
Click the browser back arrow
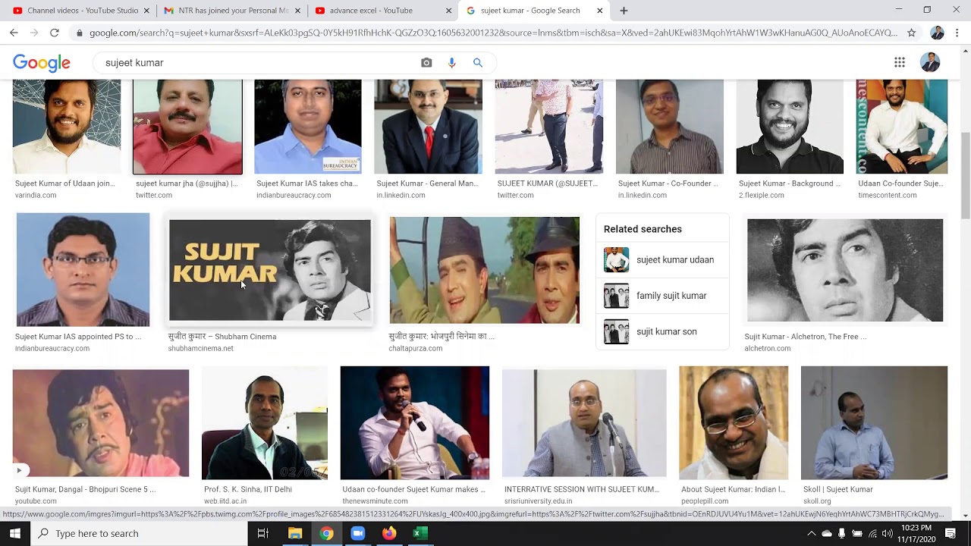(x=14, y=33)
